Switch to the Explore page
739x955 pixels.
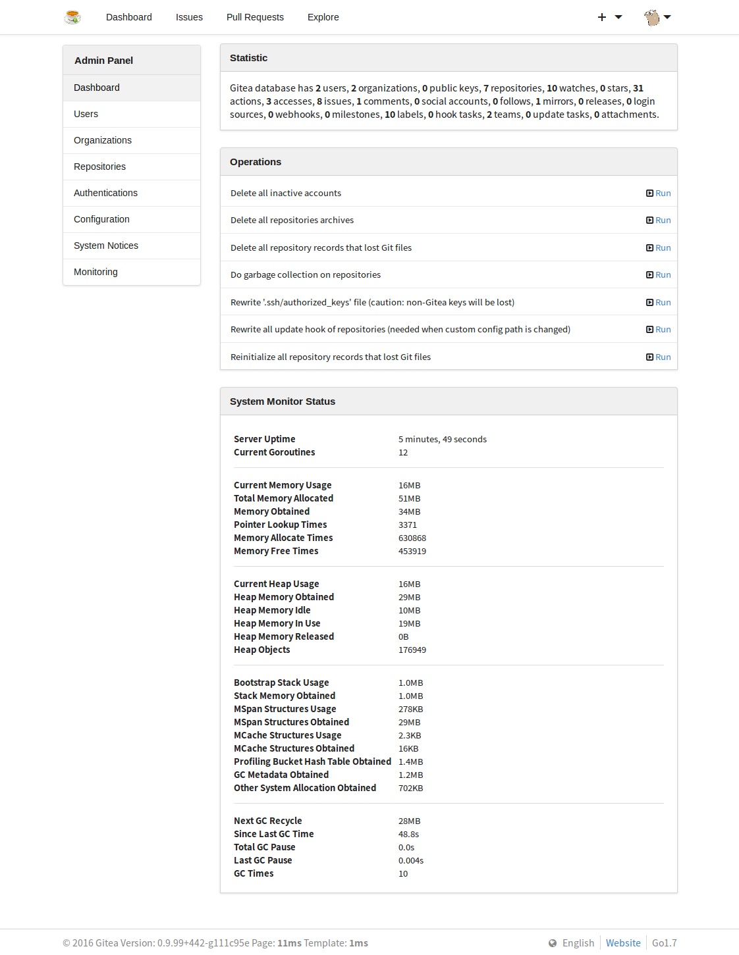point(323,16)
